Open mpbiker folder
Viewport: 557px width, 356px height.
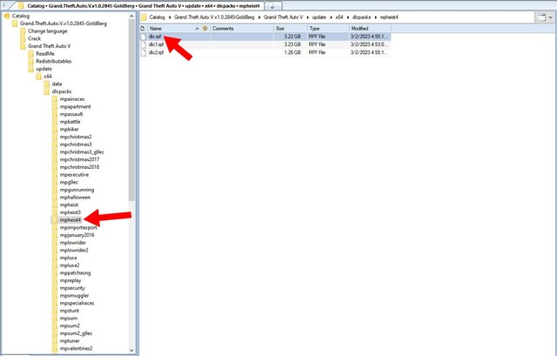pos(70,130)
